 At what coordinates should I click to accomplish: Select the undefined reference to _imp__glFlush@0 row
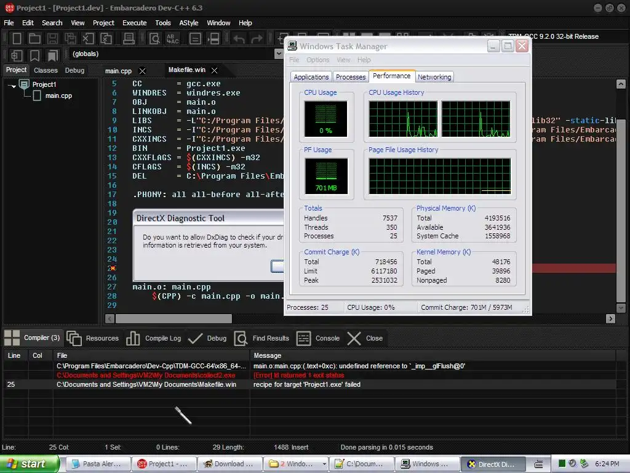click(x=309, y=366)
